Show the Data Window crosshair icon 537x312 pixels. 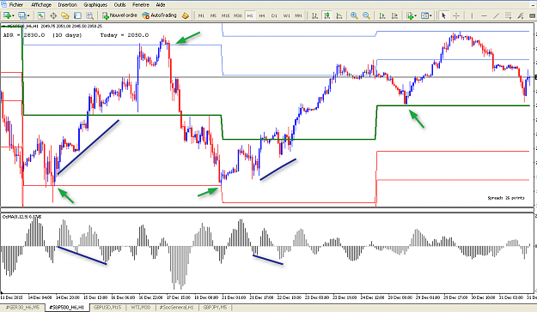(x=53, y=15)
